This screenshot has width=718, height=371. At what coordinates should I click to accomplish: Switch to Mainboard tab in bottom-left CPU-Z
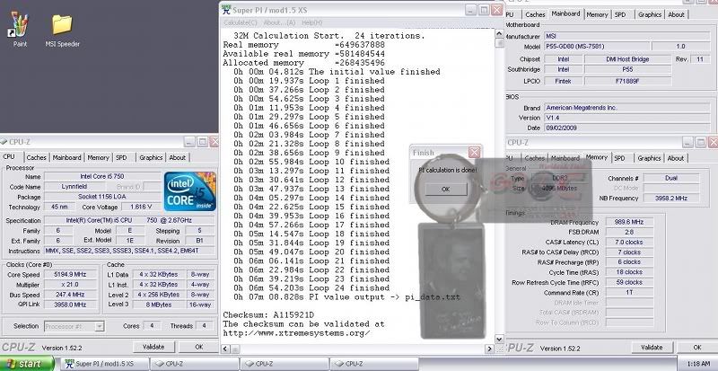click(x=66, y=157)
